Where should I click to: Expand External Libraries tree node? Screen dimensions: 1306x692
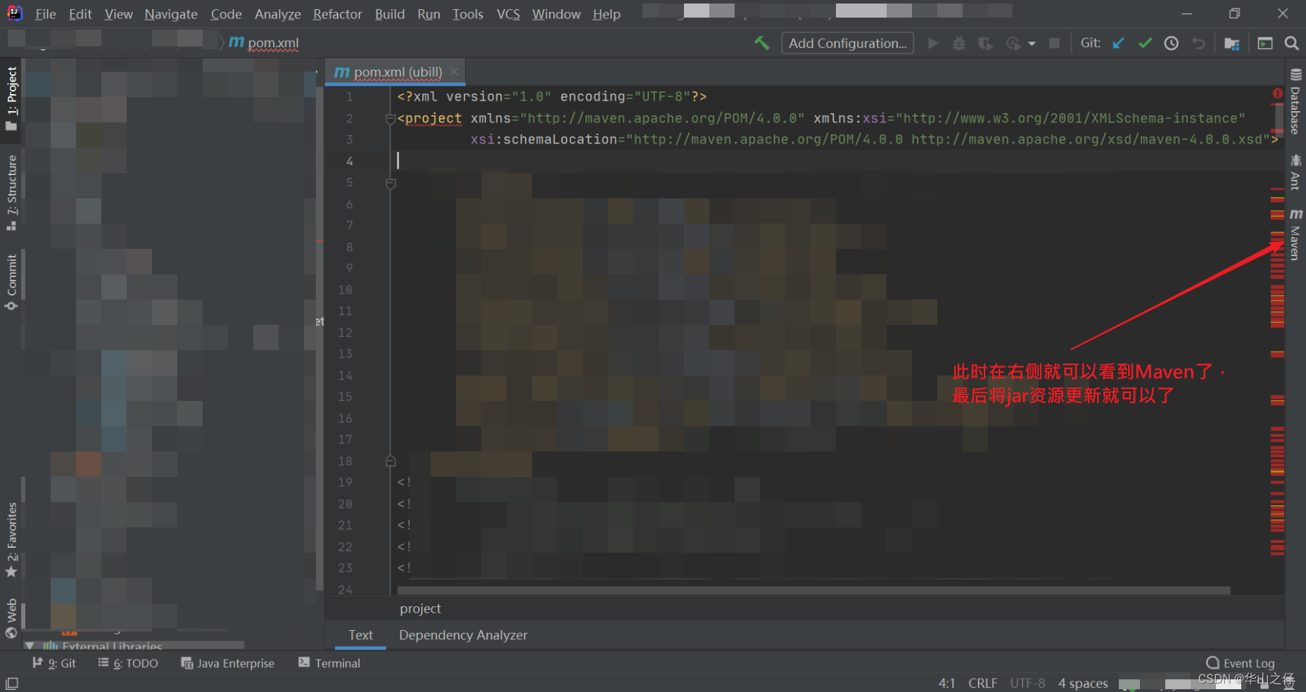click(30, 646)
